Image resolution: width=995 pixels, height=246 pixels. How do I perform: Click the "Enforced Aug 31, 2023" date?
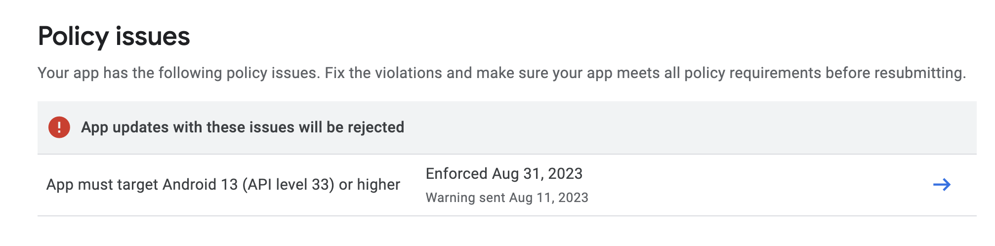[504, 174]
